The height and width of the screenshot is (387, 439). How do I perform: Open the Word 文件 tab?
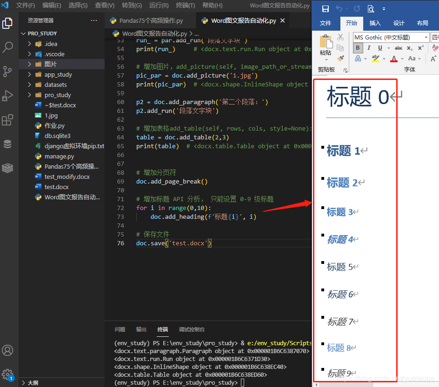(326, 23)
